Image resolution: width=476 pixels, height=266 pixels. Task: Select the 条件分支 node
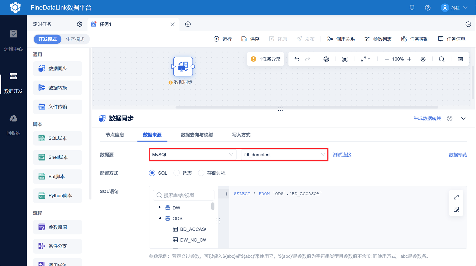pos(58,246)
